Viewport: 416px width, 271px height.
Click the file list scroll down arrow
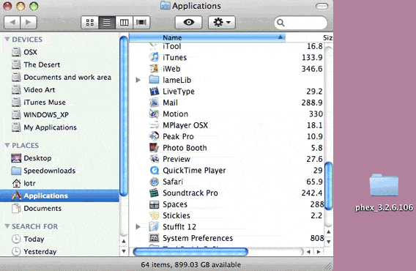[x=328, y=242]
